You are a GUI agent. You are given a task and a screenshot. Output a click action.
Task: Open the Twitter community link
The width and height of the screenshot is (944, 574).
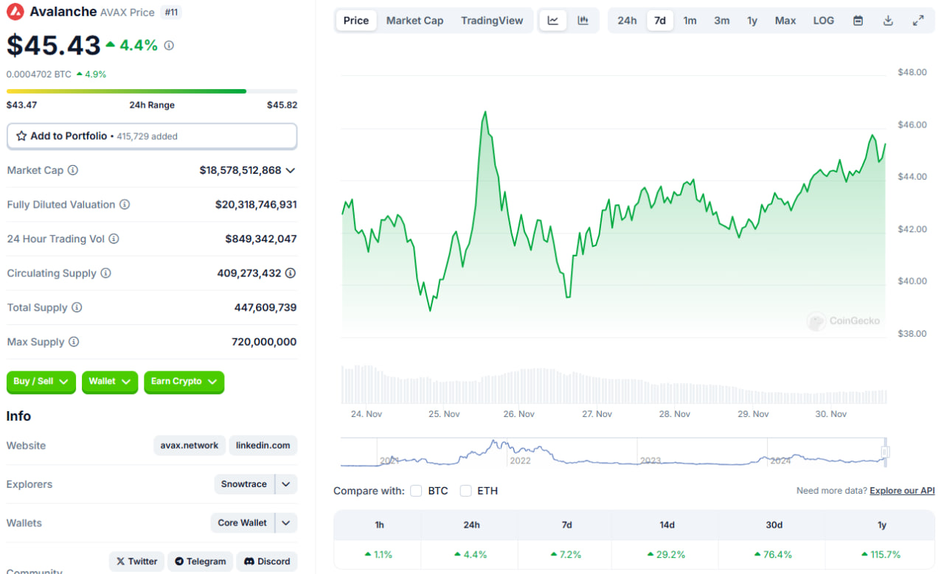pos(137,561)
